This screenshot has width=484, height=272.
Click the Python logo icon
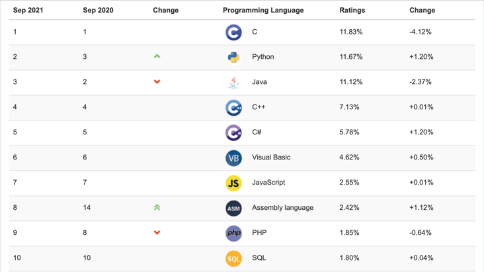(233, 58)
